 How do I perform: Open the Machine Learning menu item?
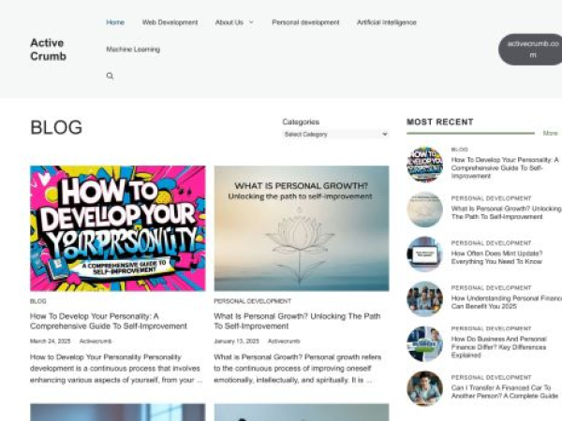tap(133, 50)
